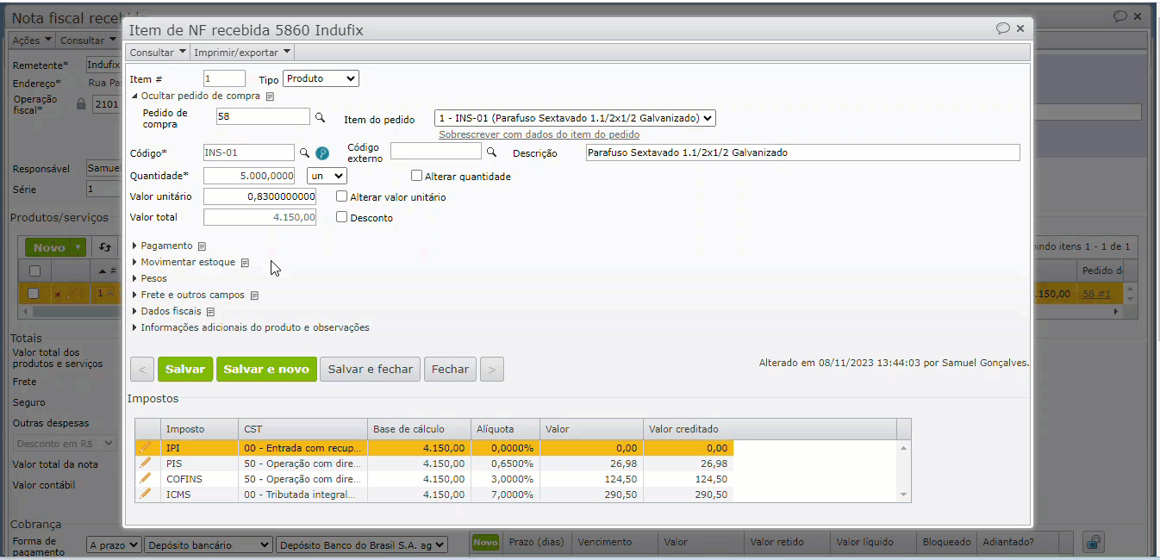Click the search icon next to Código externo

(491, 152)
